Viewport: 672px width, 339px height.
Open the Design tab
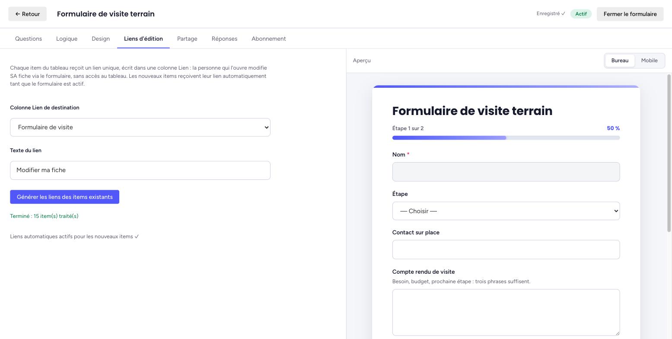101,38
